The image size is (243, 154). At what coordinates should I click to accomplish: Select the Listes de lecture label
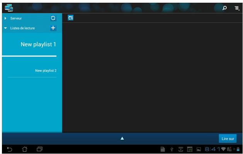(x=22, y=28)
